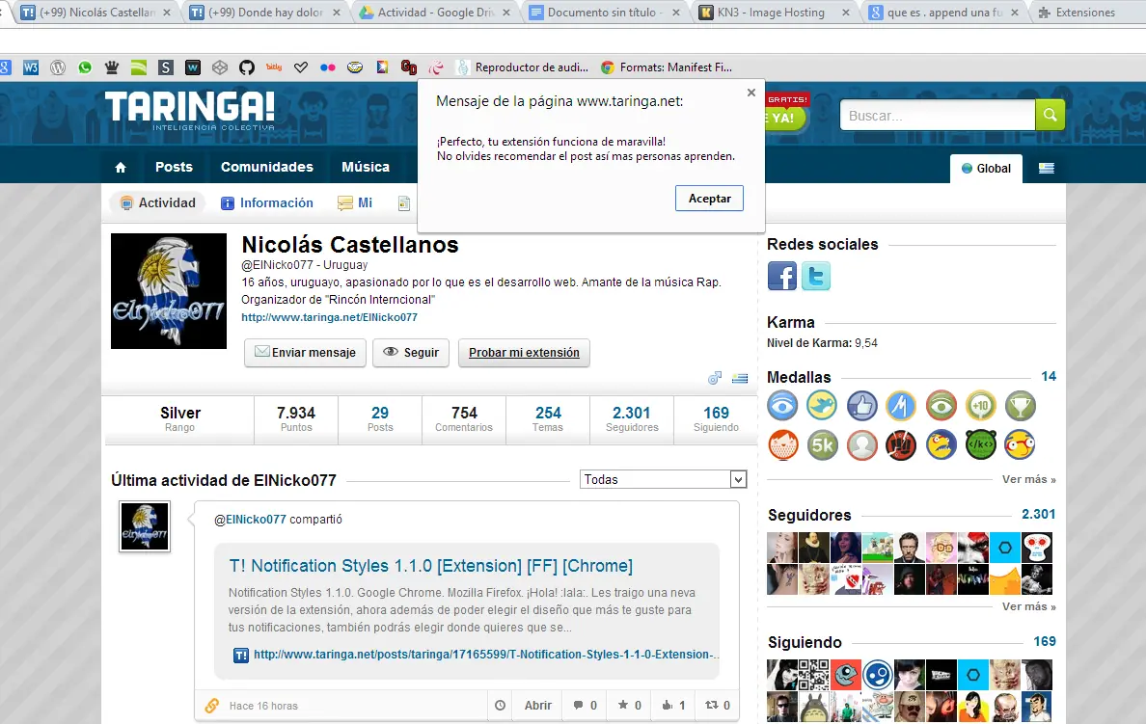Select the Global tab

pyautogui.click(x=986, y=168)
